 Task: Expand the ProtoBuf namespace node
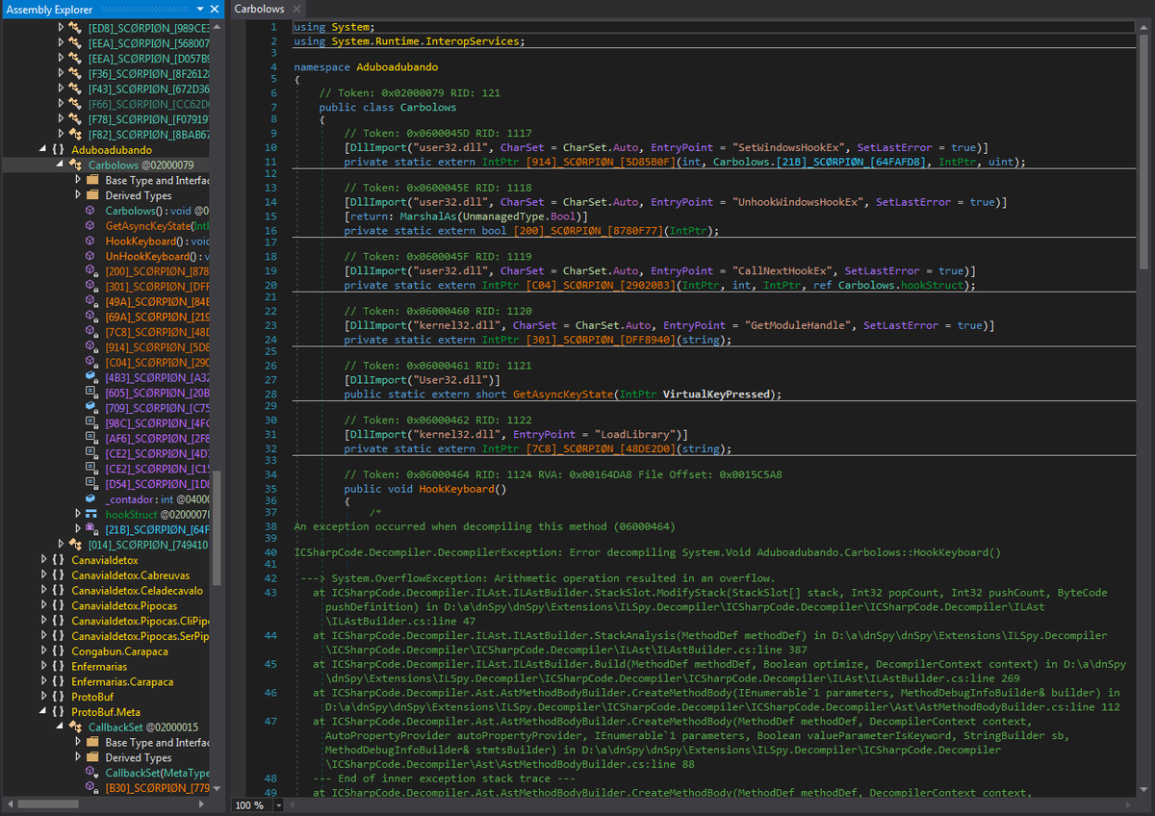[44, 697]
